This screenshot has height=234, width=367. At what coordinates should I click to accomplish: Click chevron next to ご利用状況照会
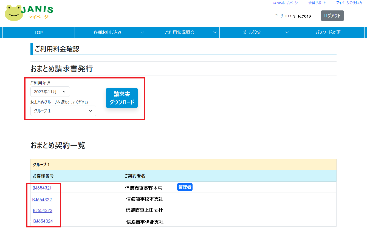tap(215, 32)
